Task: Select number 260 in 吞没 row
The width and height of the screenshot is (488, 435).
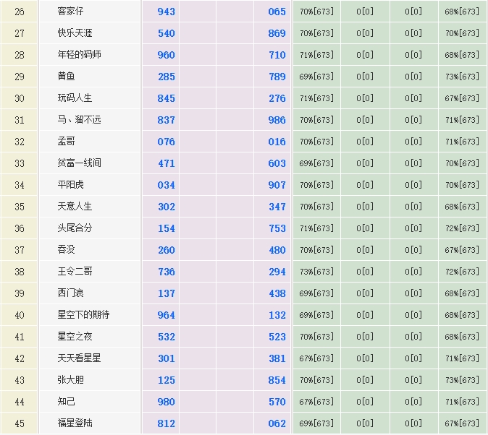Action: [167, 250]
